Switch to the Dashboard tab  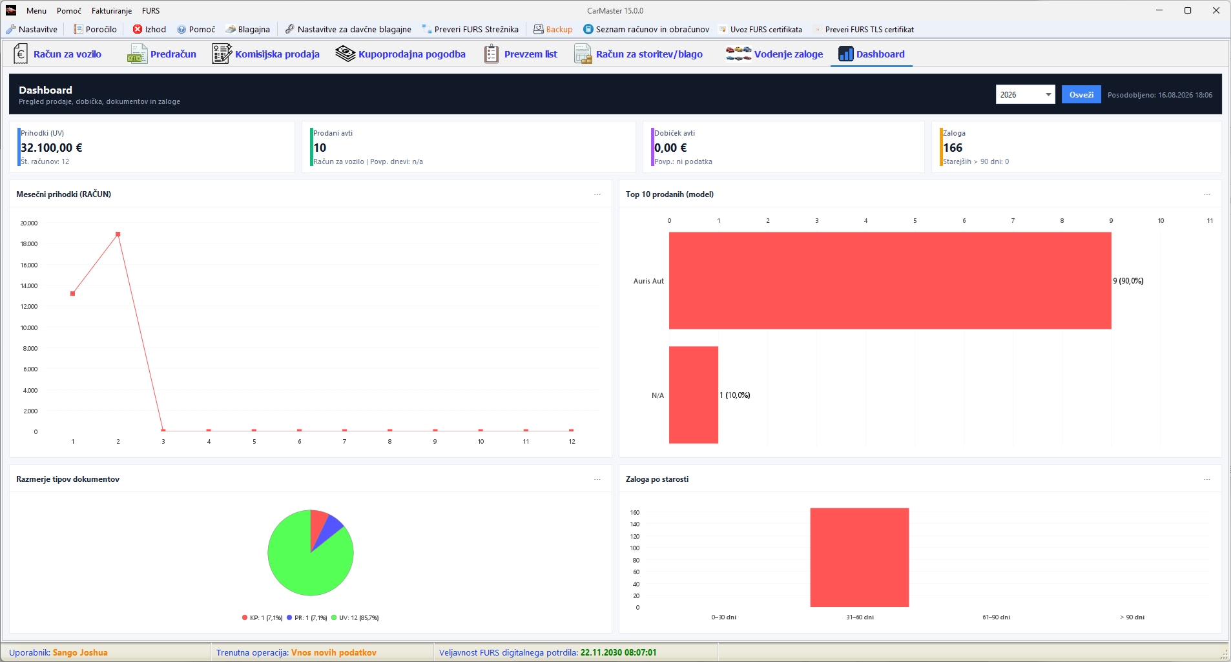pos(871,54)
